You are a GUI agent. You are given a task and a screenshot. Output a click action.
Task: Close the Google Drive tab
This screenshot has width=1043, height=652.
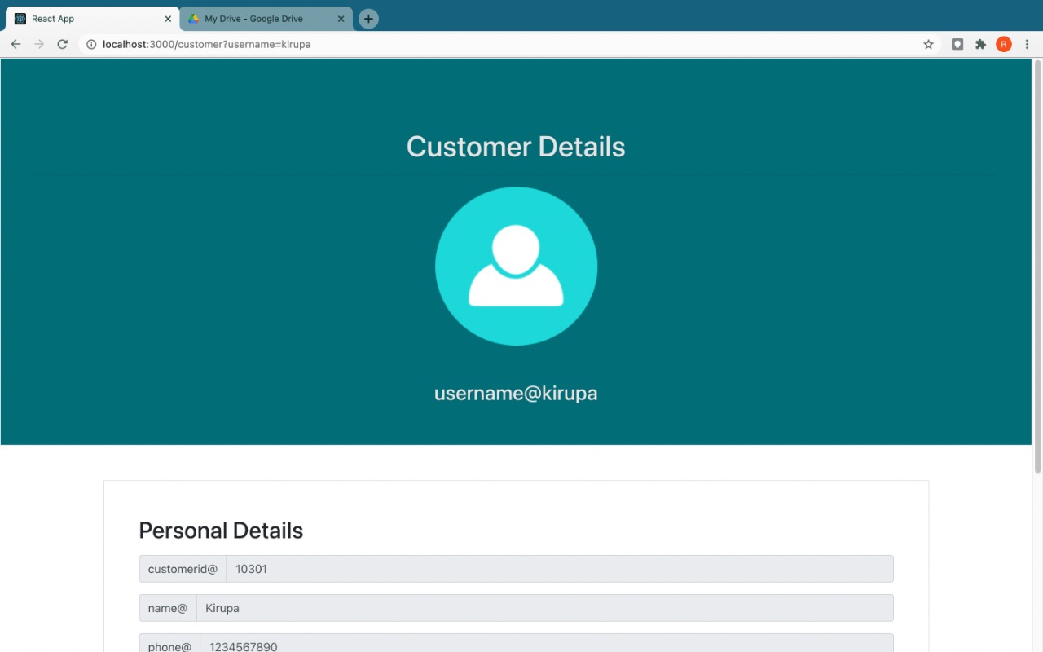(x=341, y=19)
